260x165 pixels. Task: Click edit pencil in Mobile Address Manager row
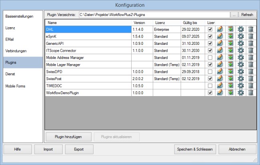[x=220, y=57]
